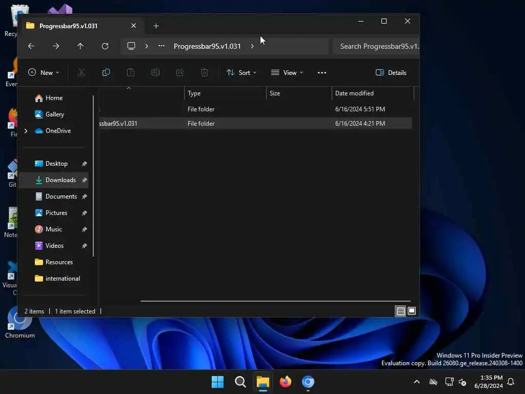Close the Progressbar95.v1.031 tab
Image resolution: width=525 pixels, height=394 pixels.
[134, 26]
